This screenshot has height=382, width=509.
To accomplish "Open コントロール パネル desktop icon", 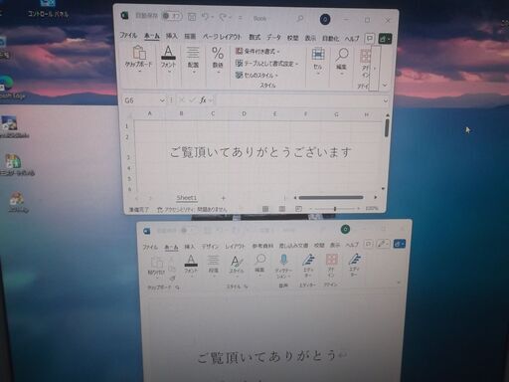I will point(48,9).
